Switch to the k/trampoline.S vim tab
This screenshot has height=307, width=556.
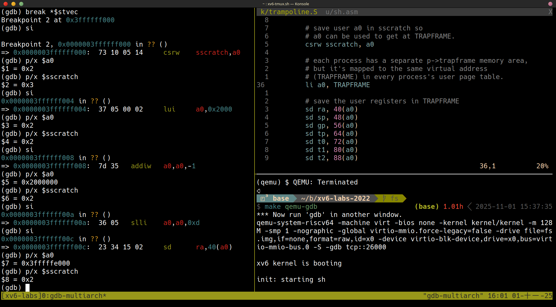click(289, 12)
